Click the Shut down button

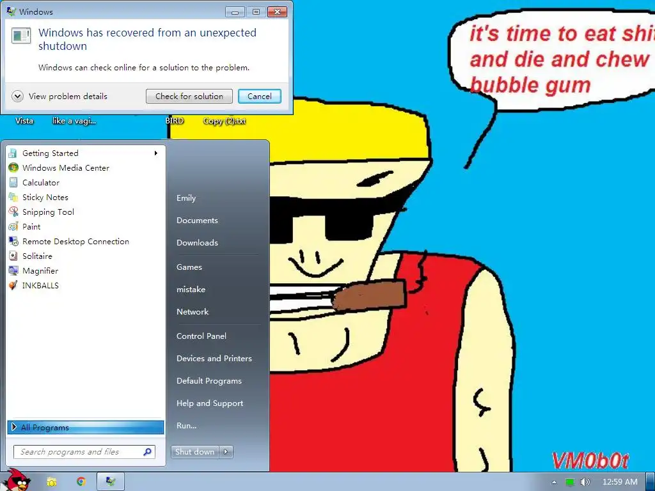point(195,452)
